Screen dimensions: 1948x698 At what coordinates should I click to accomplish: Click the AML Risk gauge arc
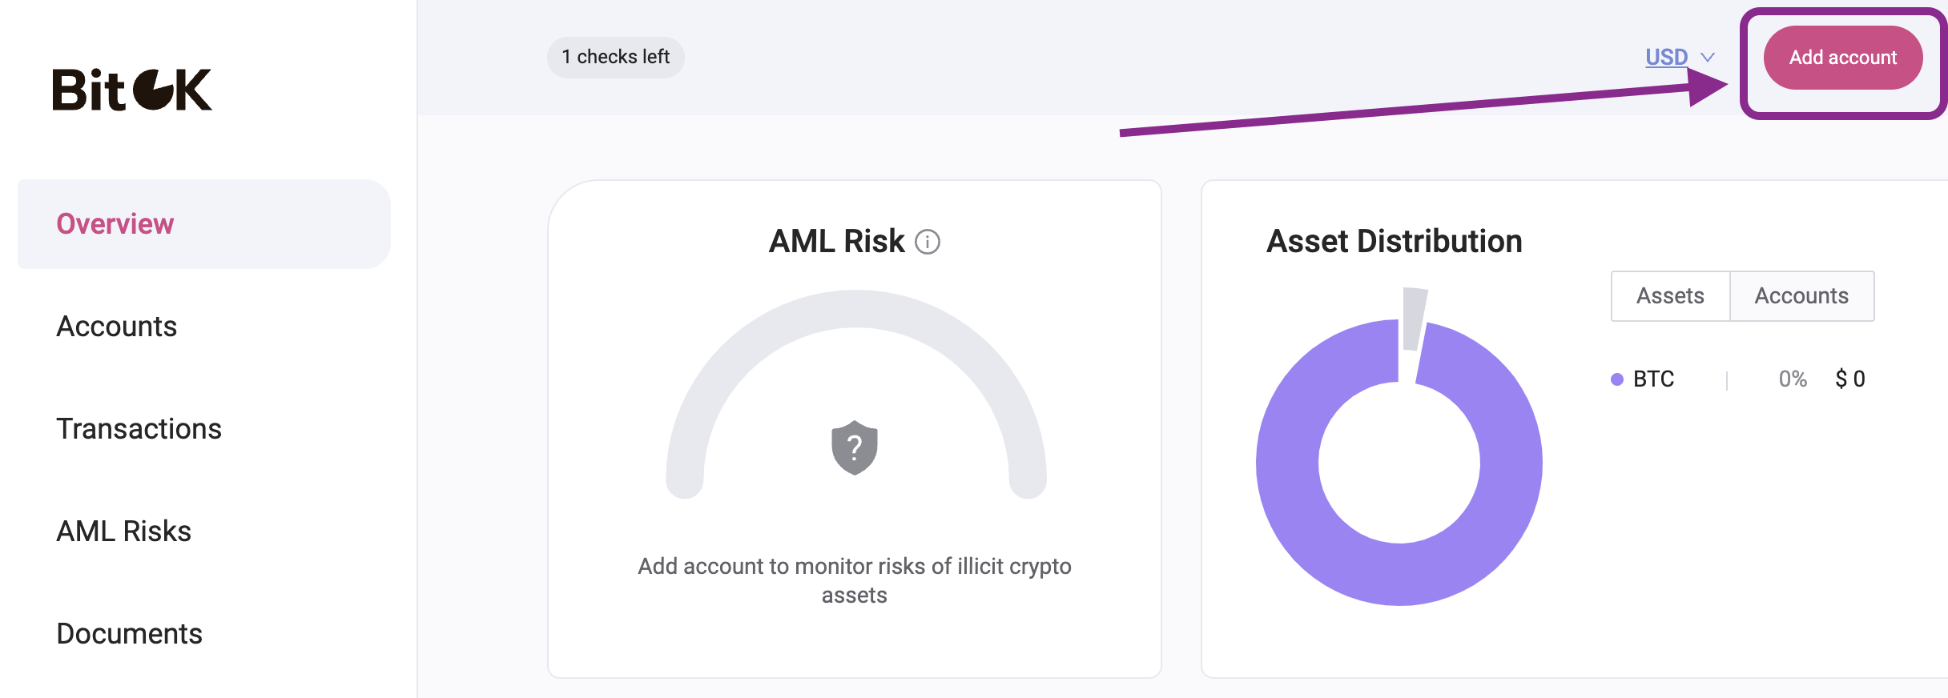click(x=855, y=309)
